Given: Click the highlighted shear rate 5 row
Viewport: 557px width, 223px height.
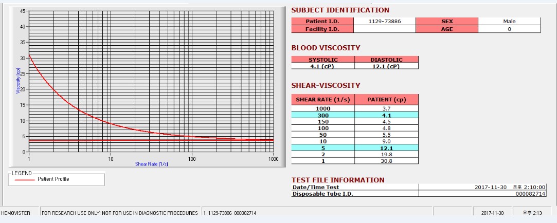Looking at the screenshot, I should pos(355,147).
